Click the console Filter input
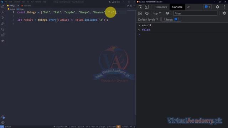 point(195,14)
